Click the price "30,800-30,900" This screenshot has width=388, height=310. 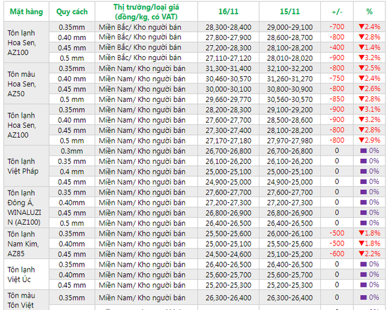point(290,89)
